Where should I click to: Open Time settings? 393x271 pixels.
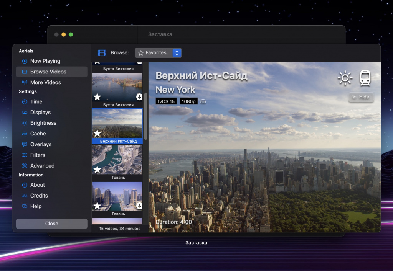point(51,102)
